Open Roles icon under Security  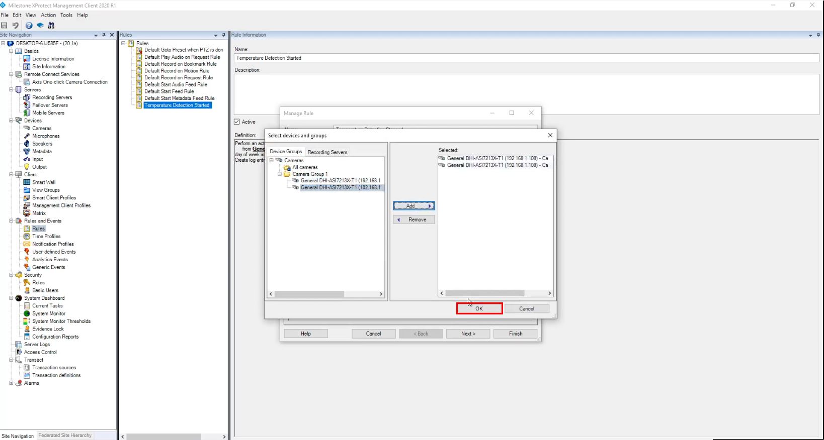tap(27, 283)
